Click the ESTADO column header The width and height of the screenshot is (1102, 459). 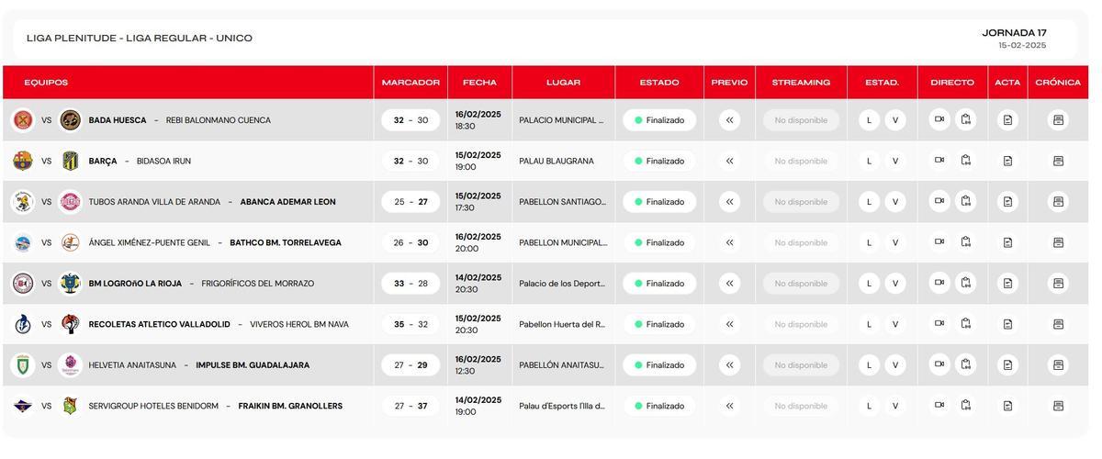click(659, 83)
